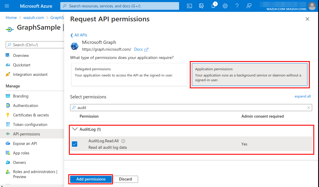319x187 pixels.
Task: Click the Certificates & secrets key icon
Action: coord(8,115)
